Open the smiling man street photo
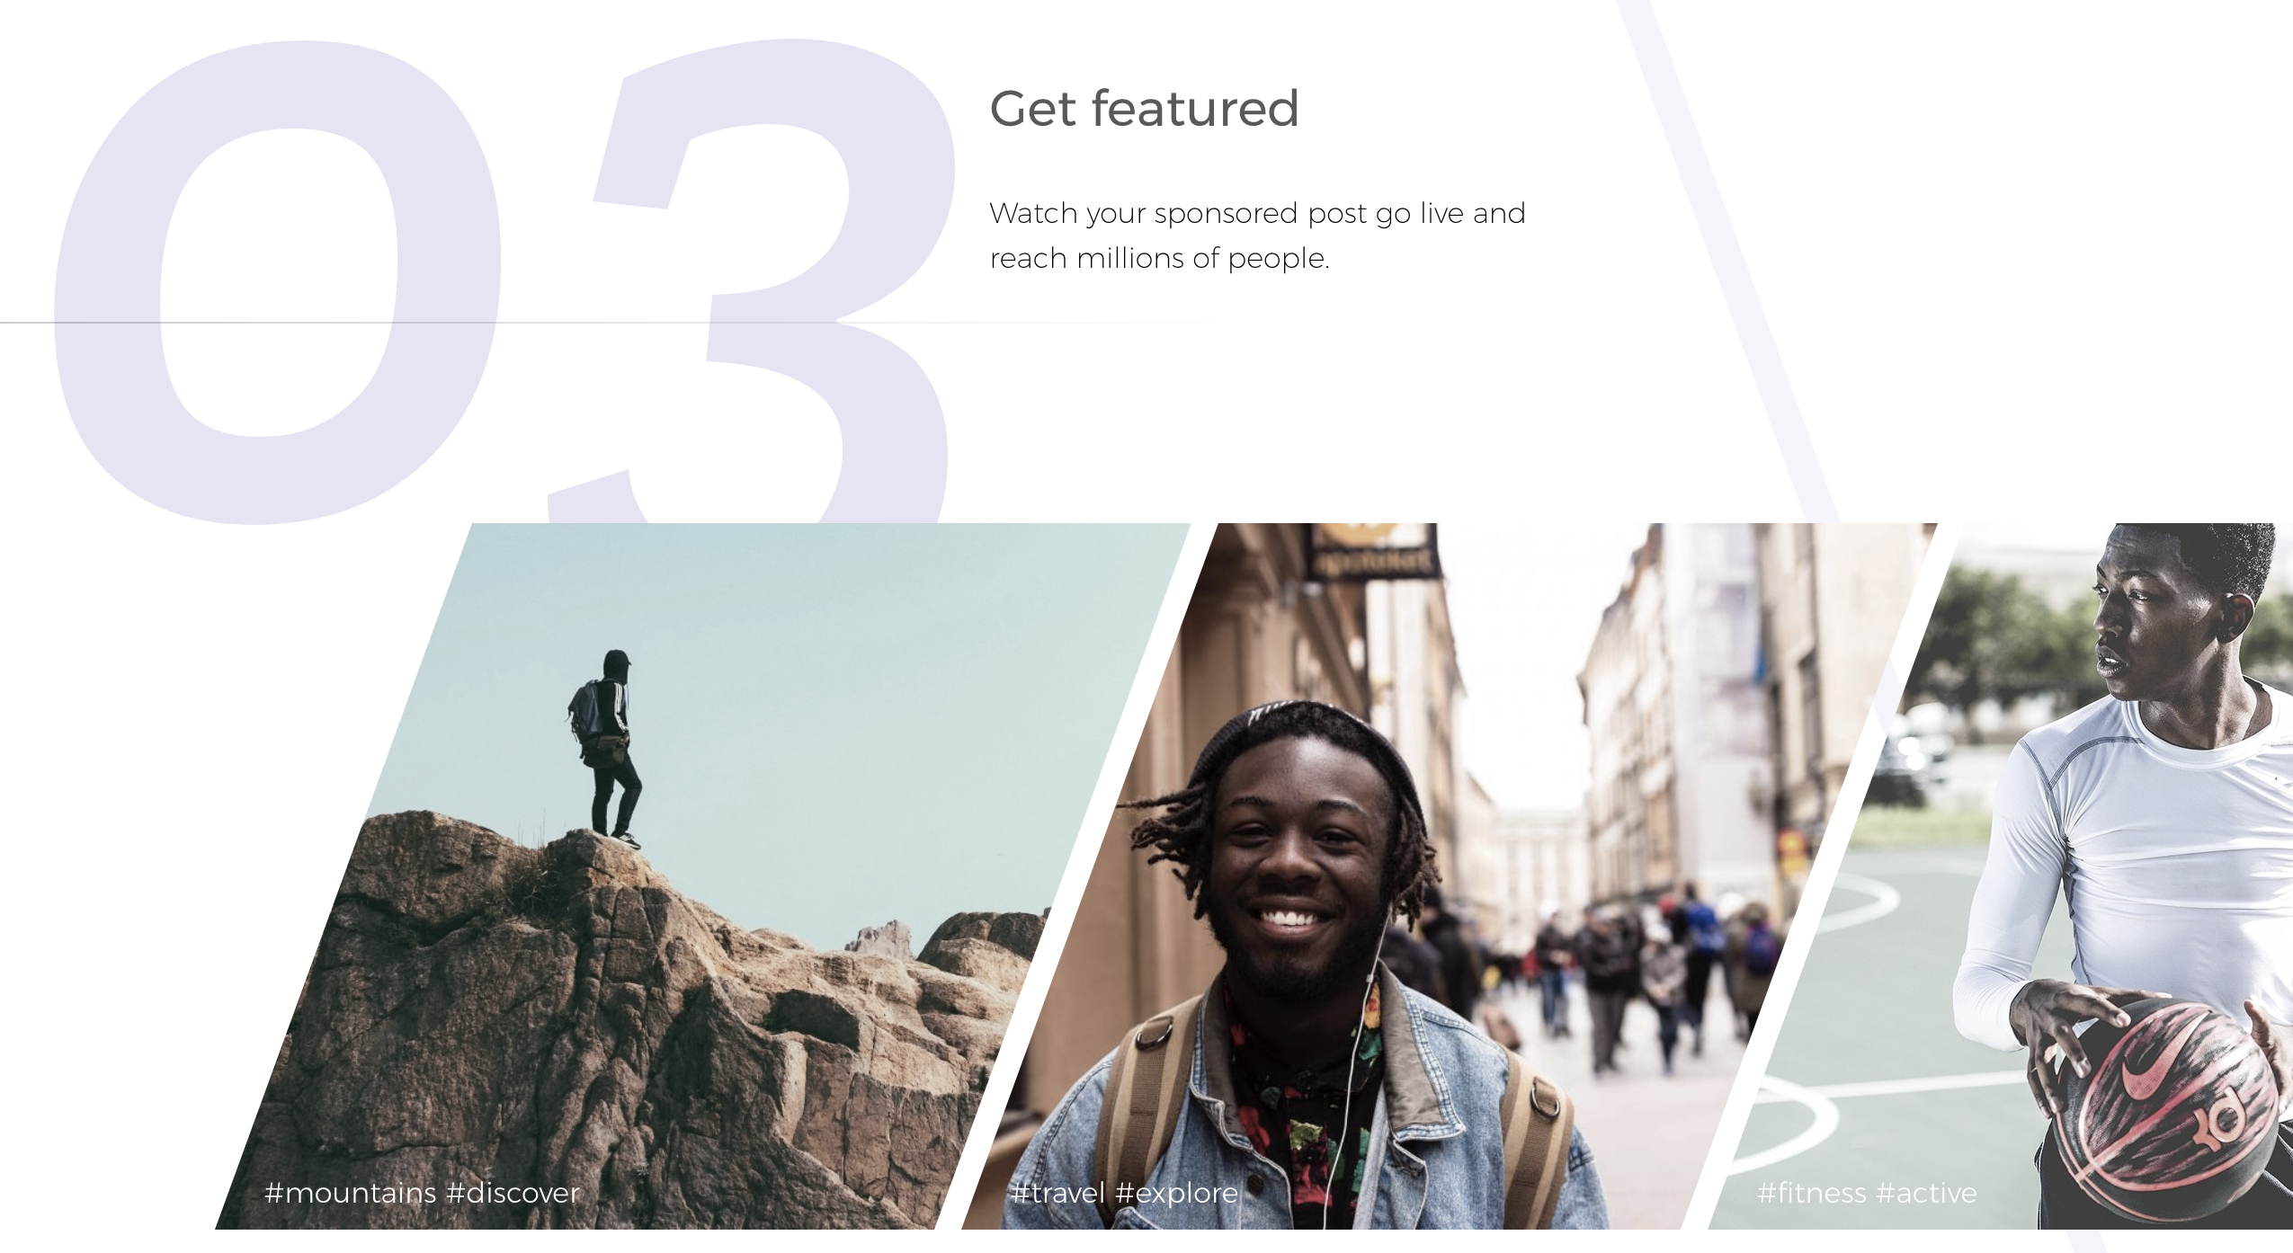 1448,876
